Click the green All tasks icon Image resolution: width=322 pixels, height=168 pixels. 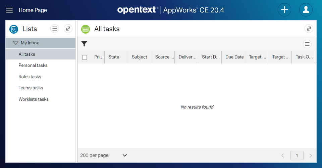pos(86,29)
